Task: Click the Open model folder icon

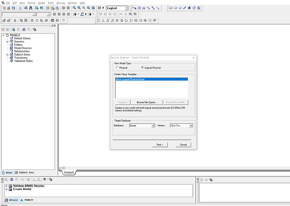Action: [8, 8]
